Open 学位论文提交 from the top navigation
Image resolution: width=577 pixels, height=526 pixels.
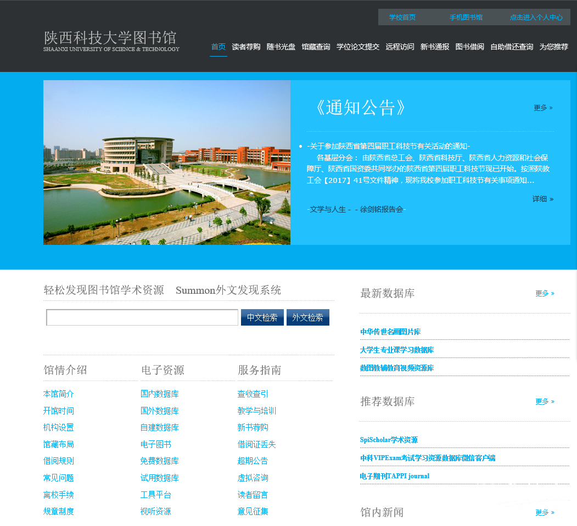click(357, 47)
